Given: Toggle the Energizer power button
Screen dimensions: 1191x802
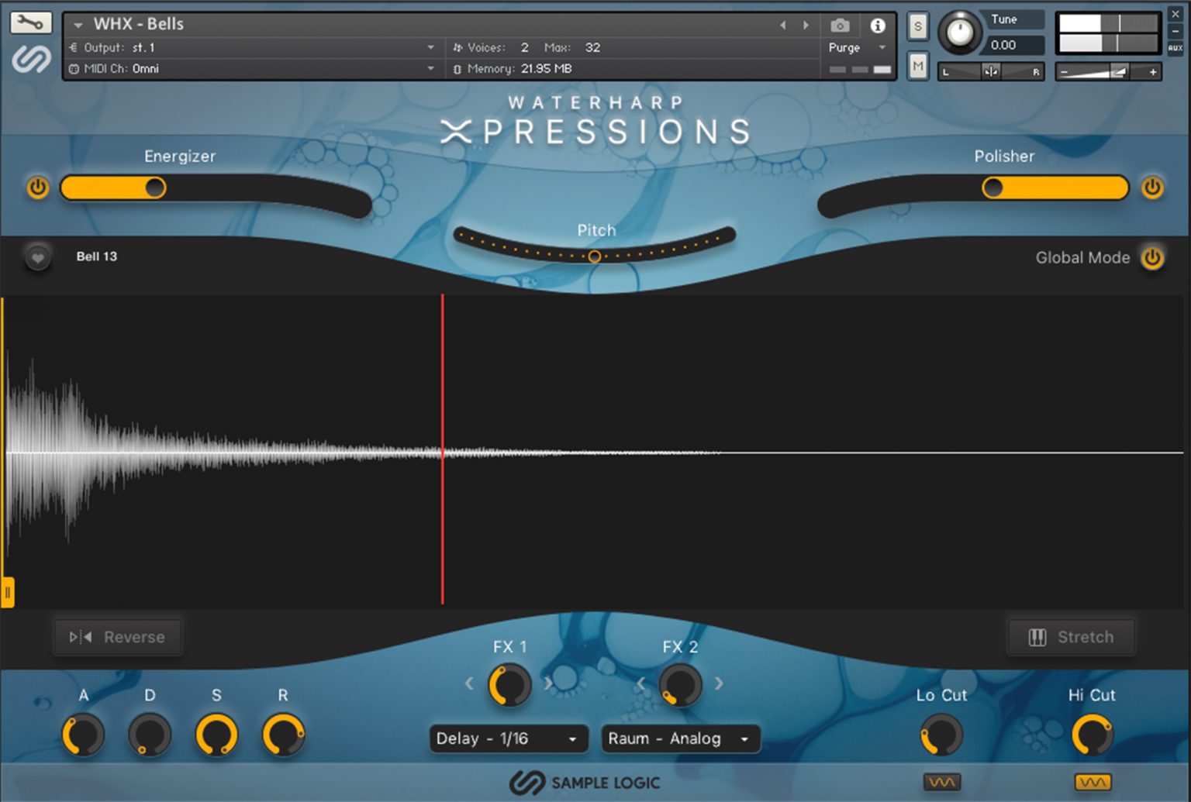Looking at the screenshot, I should tap(37, 188).
